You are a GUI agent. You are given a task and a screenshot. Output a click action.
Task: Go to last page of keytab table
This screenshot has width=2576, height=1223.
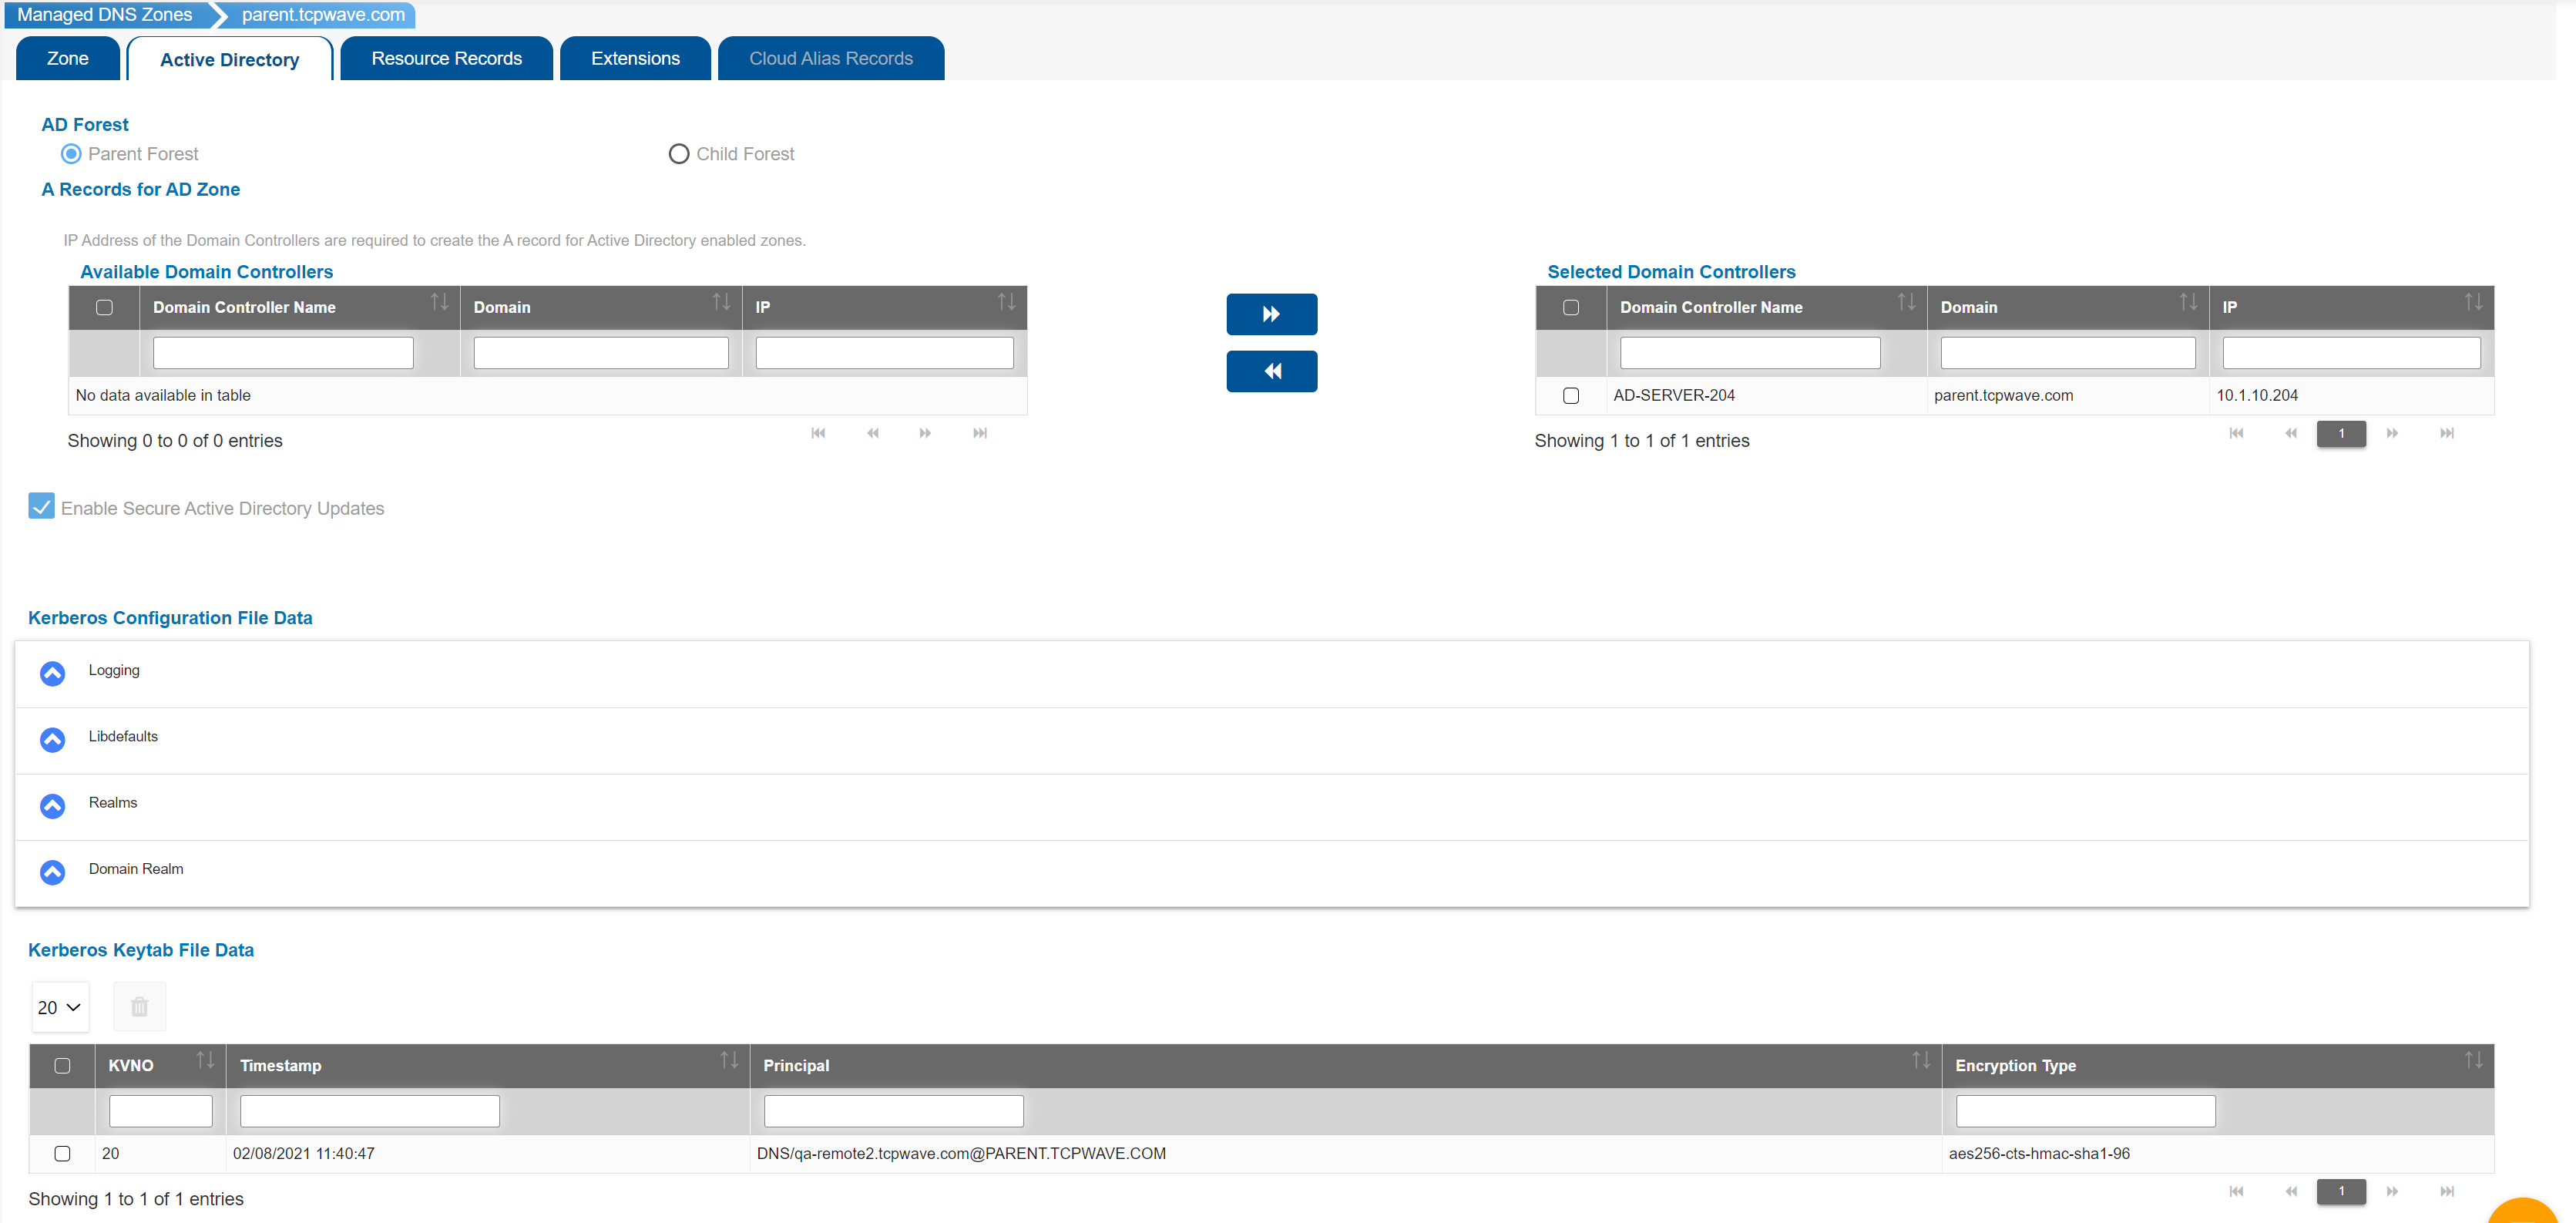coord(2446,1191)
